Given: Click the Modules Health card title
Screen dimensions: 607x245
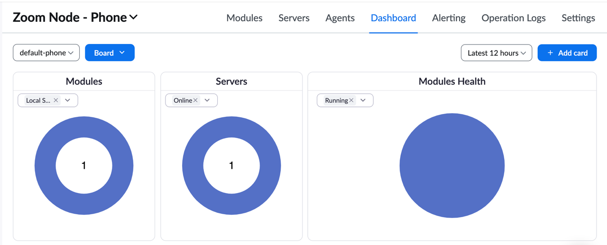Looking at the screenshot, I should (452, 81).
